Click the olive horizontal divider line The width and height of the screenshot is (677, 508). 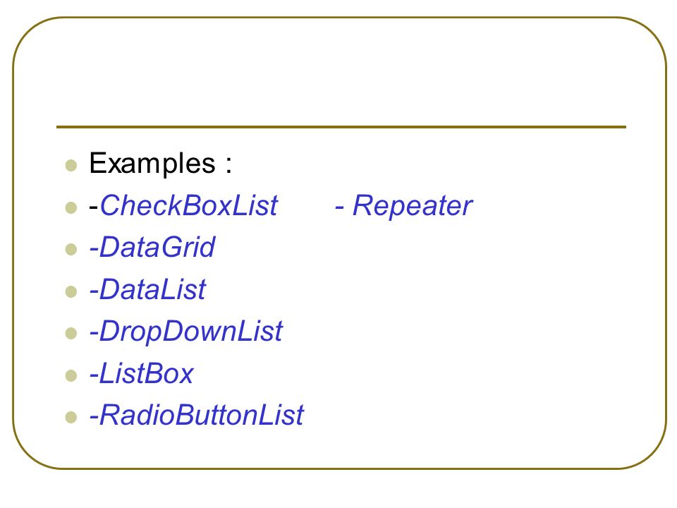click(341, 127)
